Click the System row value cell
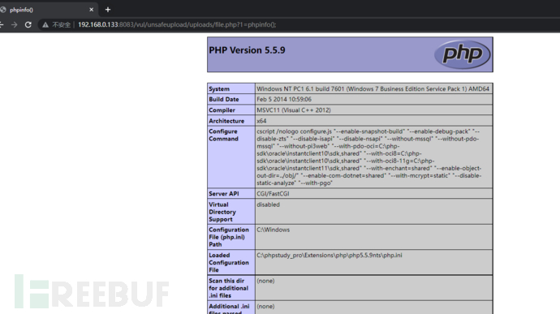 pyautogui.click(x=373, y=88)
